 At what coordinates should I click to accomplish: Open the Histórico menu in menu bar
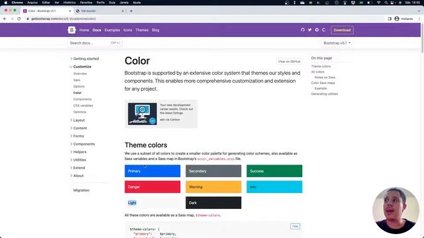click(70, 3)
